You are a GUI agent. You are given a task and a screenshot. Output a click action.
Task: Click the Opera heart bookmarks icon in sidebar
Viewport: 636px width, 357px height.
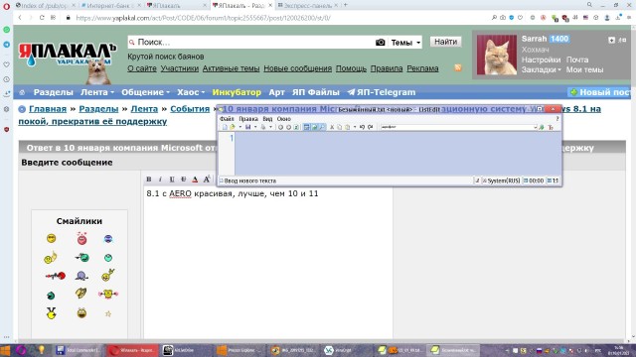pos(7,64)
